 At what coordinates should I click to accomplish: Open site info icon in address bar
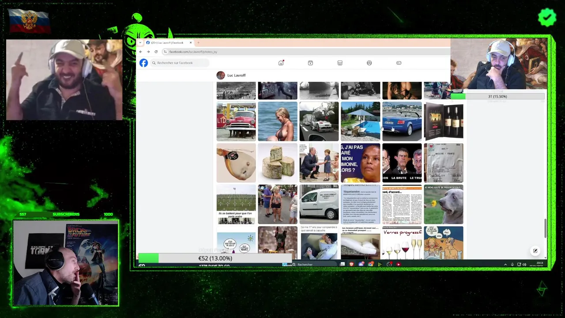click(x=165, y=52)
